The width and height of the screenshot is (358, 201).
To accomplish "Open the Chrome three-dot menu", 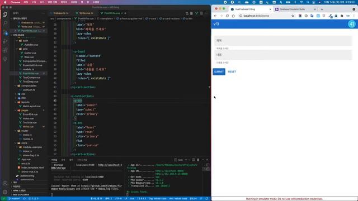I will tap(354, 16).
